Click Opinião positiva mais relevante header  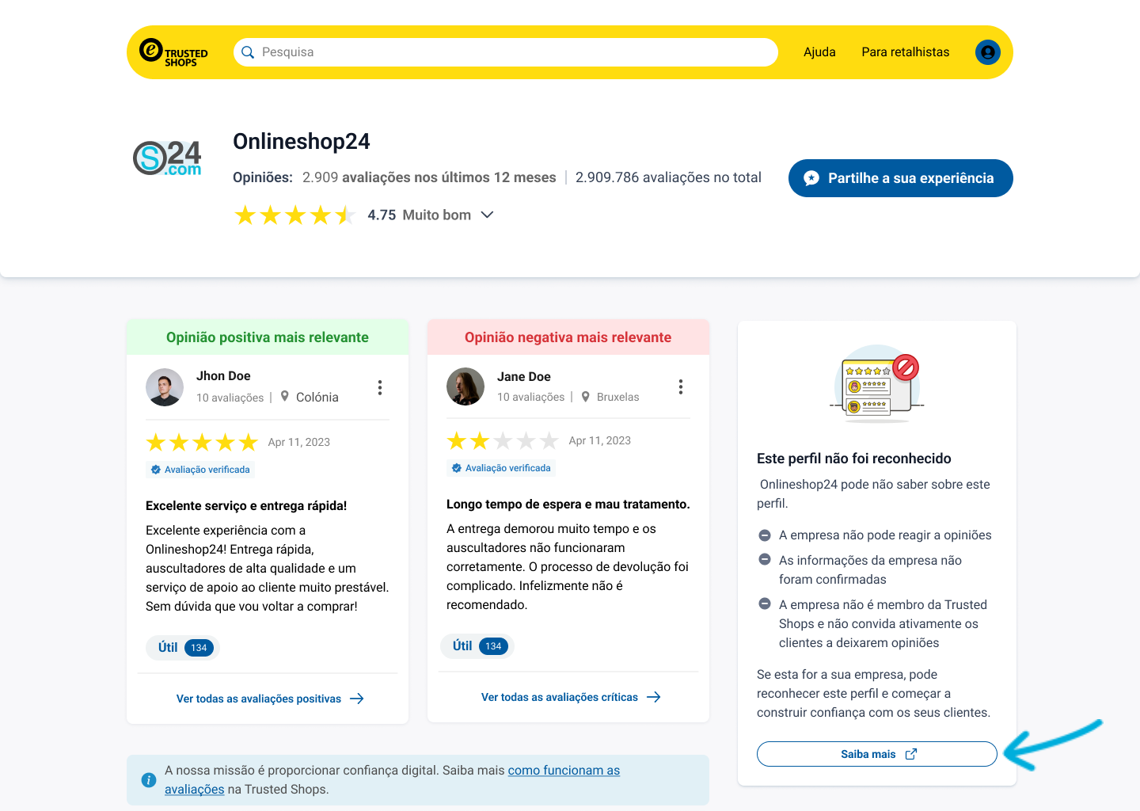(x=268, y=337)
